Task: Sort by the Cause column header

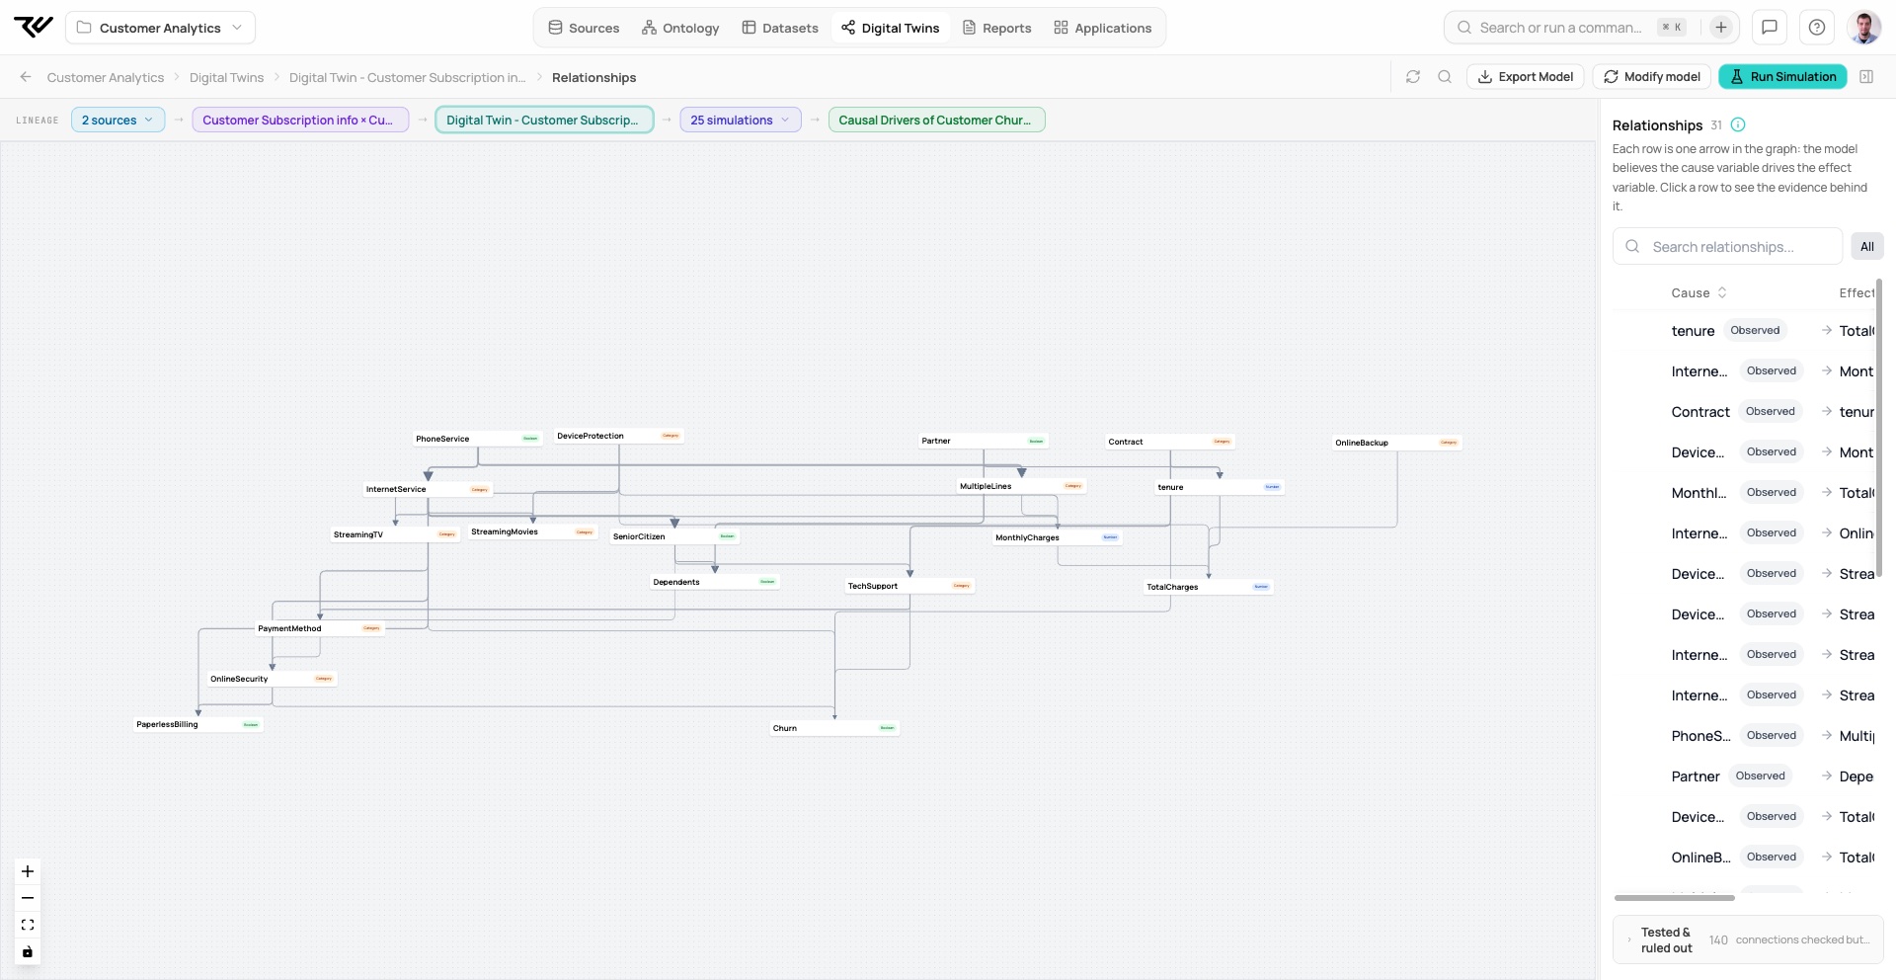Action: (1698, 293)
